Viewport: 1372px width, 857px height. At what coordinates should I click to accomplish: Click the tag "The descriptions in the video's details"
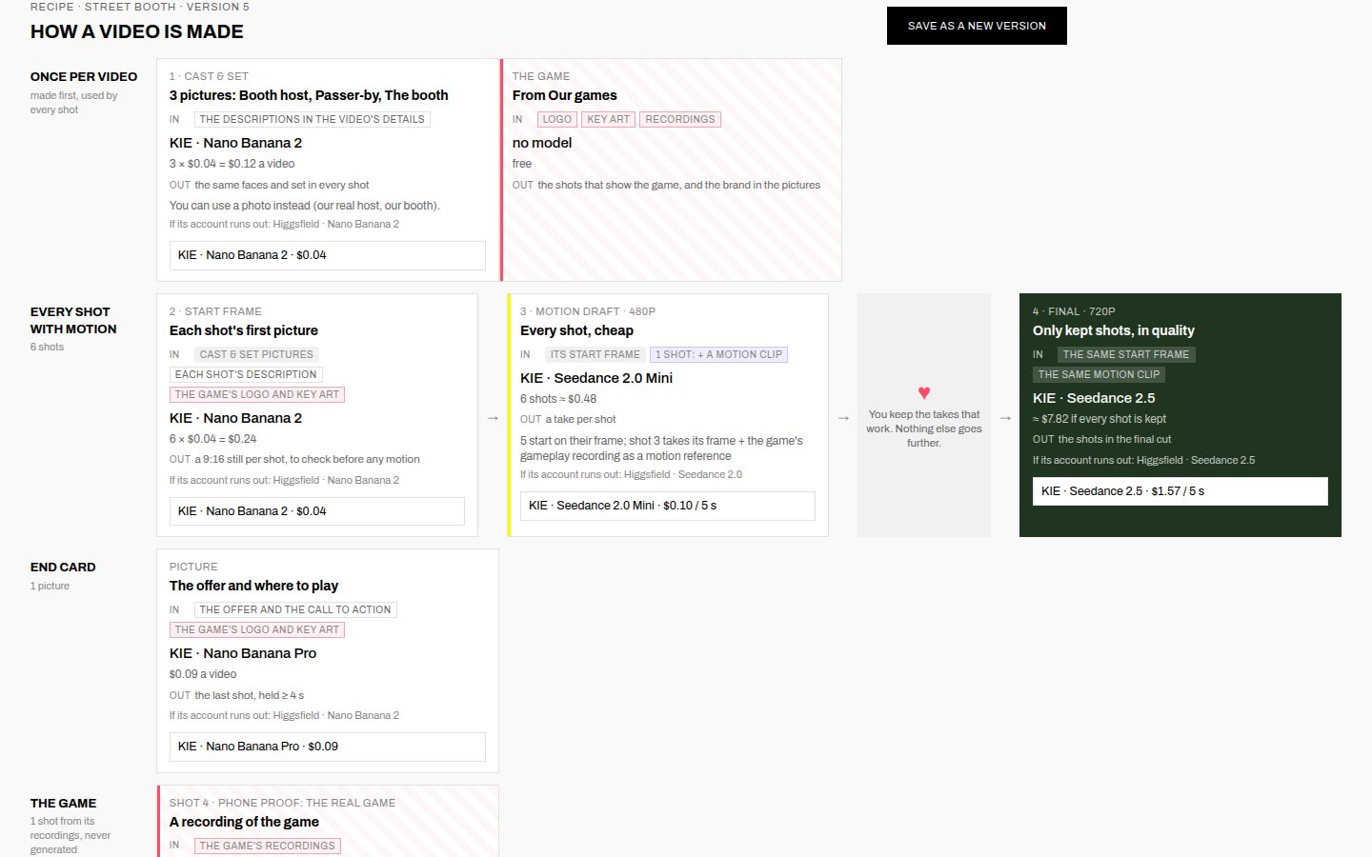313,119
